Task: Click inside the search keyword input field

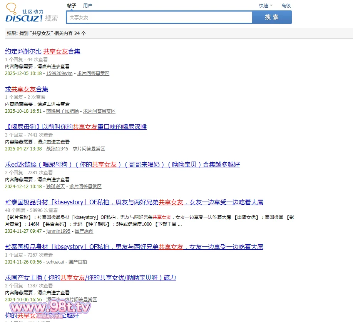Action: [x=159, y=17]
